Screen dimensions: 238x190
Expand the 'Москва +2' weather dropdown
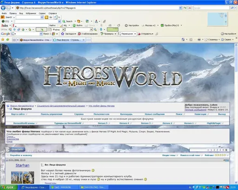pos(158,26)
